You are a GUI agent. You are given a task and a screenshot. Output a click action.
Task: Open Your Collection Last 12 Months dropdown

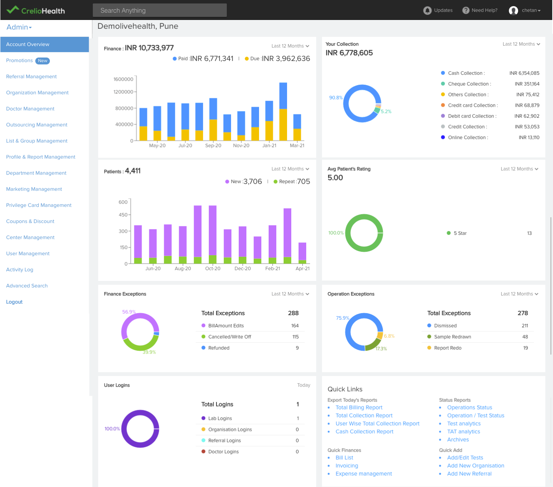coord(521,44)
